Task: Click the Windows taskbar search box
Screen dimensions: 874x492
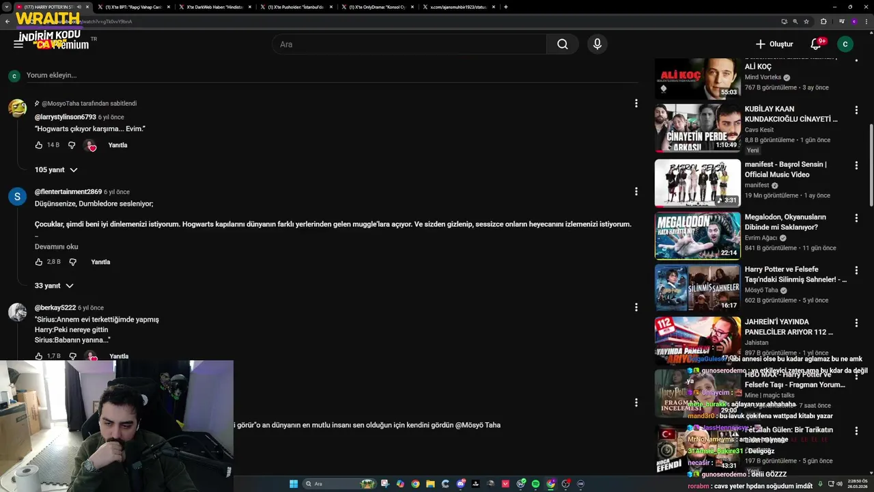Action: point(341,484)
